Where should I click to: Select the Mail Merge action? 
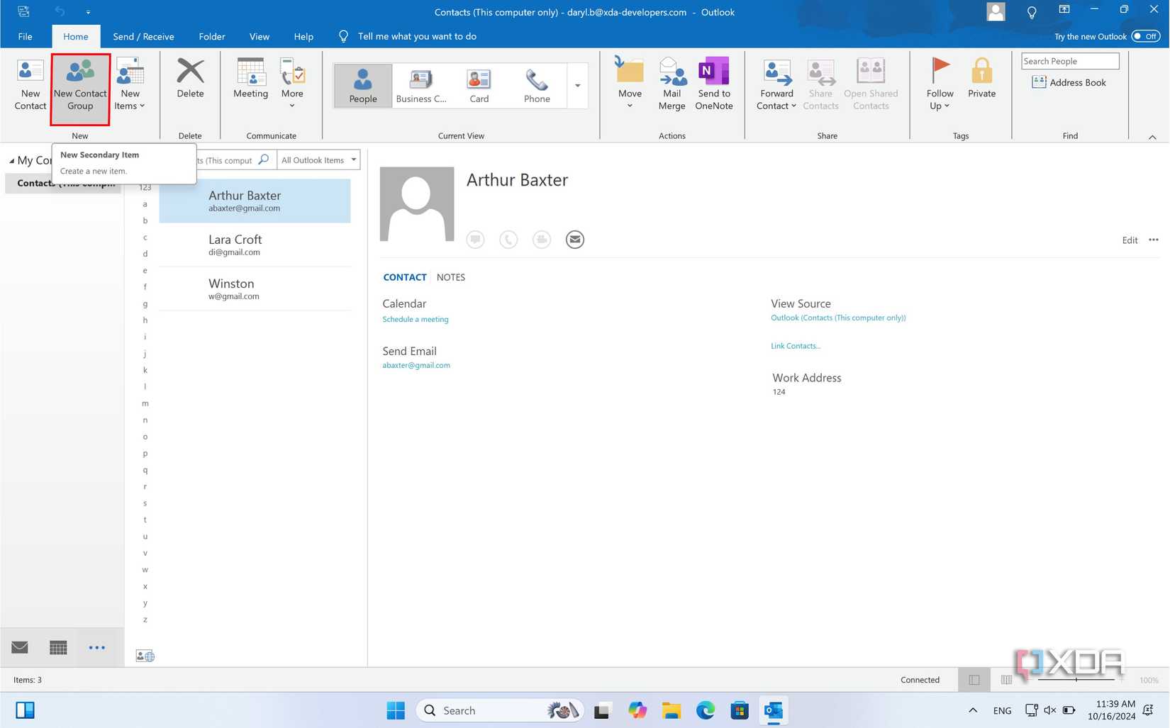click(672, 84)
